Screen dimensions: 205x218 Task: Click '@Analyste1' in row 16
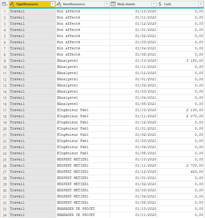click(67, 104)
